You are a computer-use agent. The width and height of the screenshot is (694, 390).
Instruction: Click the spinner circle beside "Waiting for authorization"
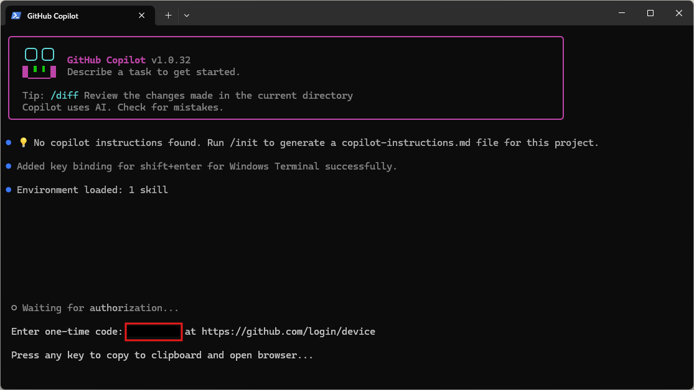pyautogui.click(x=14, y=308)
